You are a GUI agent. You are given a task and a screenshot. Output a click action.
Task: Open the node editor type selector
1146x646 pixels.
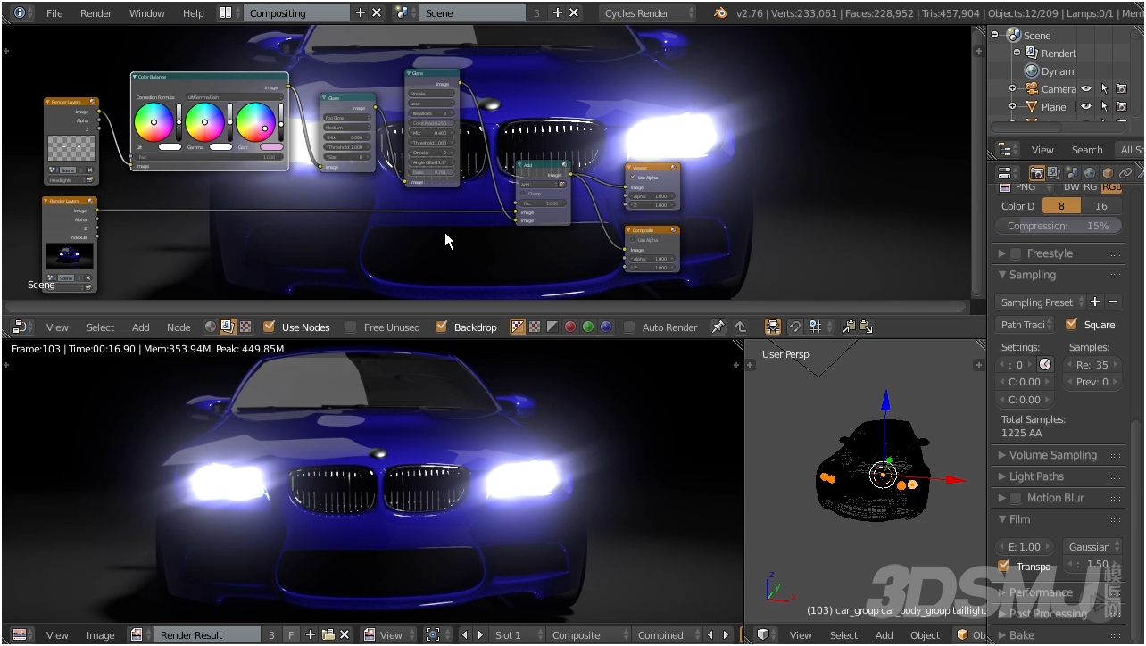pos(23,327)
